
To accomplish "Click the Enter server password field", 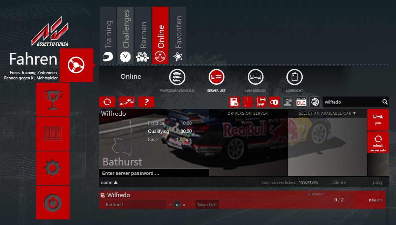I will [x=154, y=174].
